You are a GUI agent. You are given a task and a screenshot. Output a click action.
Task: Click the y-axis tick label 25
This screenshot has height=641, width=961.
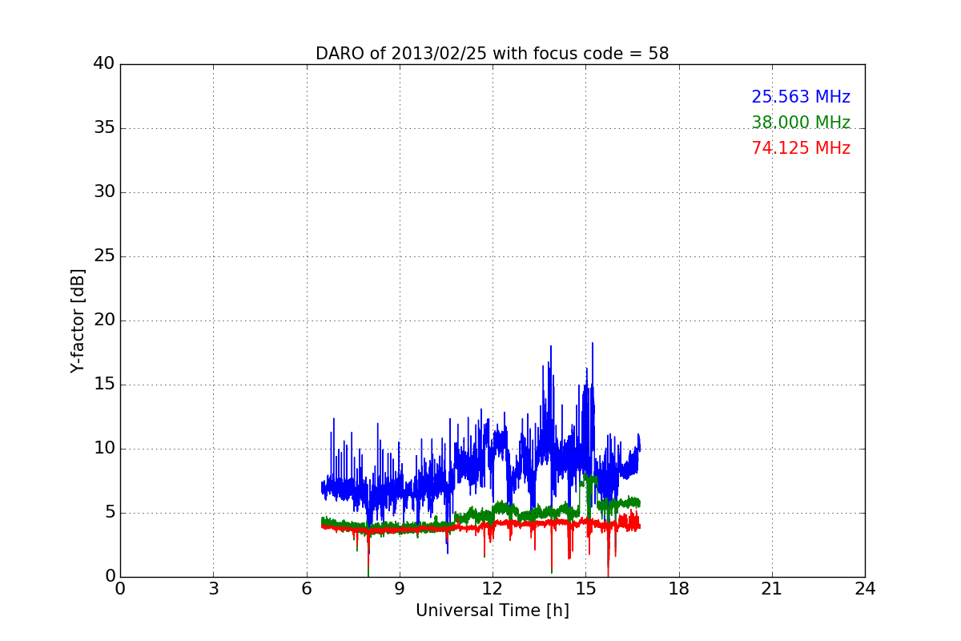pyautogui.click(x=104, y=256)
